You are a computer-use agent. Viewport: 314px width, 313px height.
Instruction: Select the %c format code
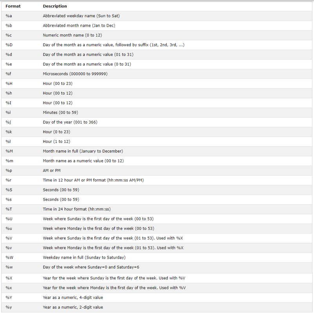[9, 35]
